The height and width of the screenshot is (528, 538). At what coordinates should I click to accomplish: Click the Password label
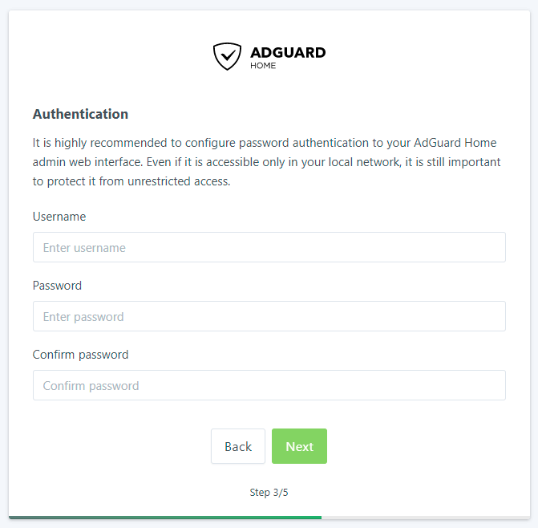[57, 286]
